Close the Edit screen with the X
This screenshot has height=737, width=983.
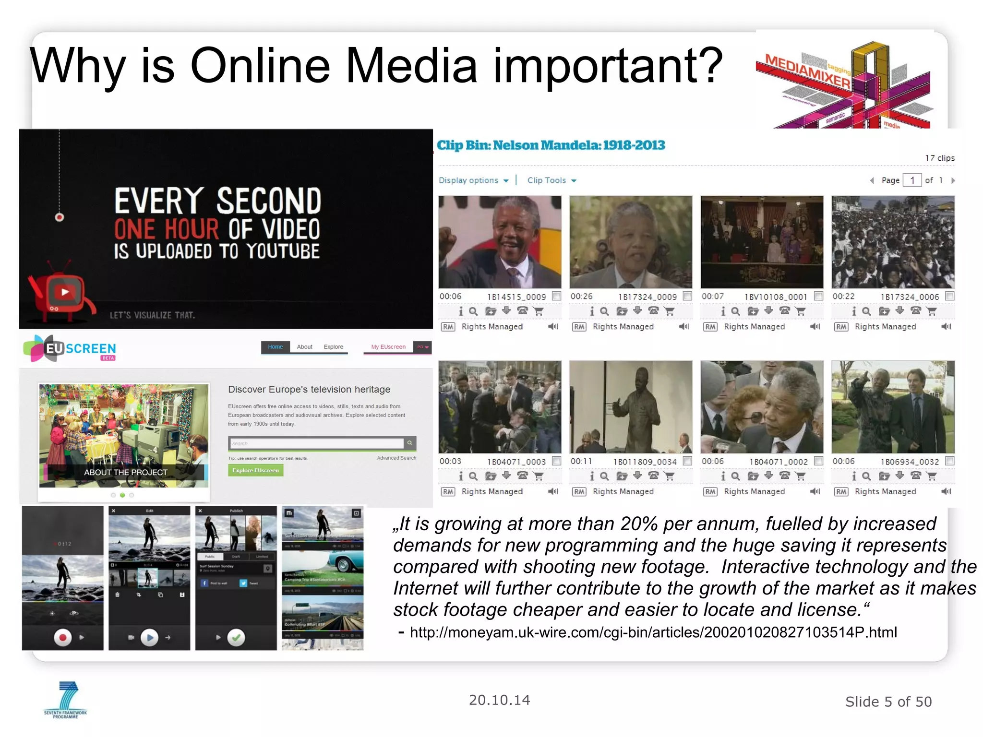[x=114, y=511]
